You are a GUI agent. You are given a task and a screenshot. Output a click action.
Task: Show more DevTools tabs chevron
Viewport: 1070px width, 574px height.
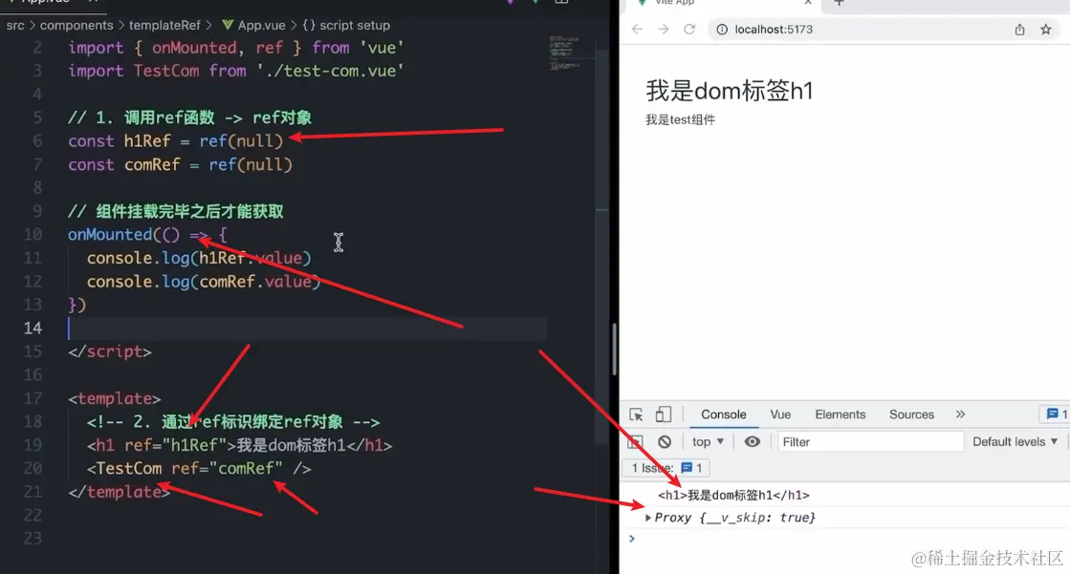point(960,415)
